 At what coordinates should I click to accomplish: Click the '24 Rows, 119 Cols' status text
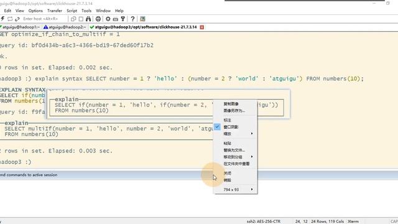pyautogui.click(x=328, y=222)
